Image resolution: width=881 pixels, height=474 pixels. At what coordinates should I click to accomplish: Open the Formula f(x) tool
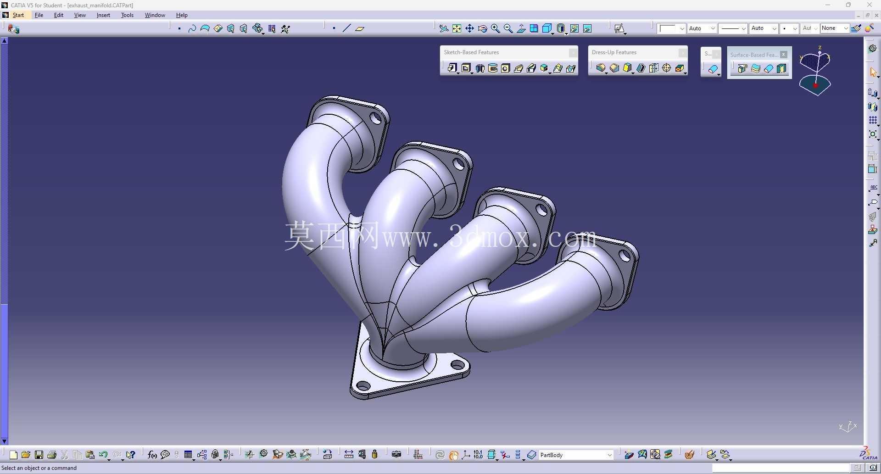tap(152, 455)
